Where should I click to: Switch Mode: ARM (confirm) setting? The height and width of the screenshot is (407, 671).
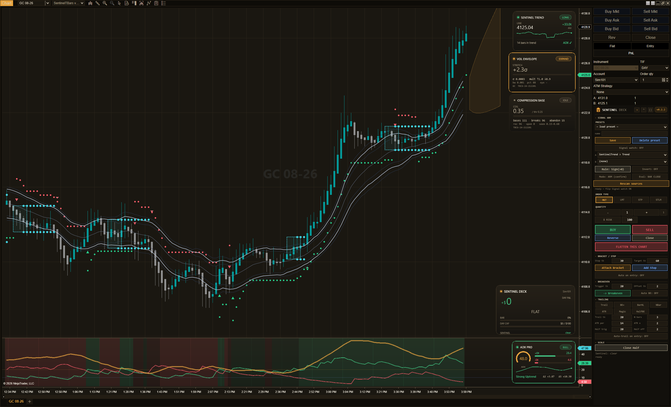point(613,177)
